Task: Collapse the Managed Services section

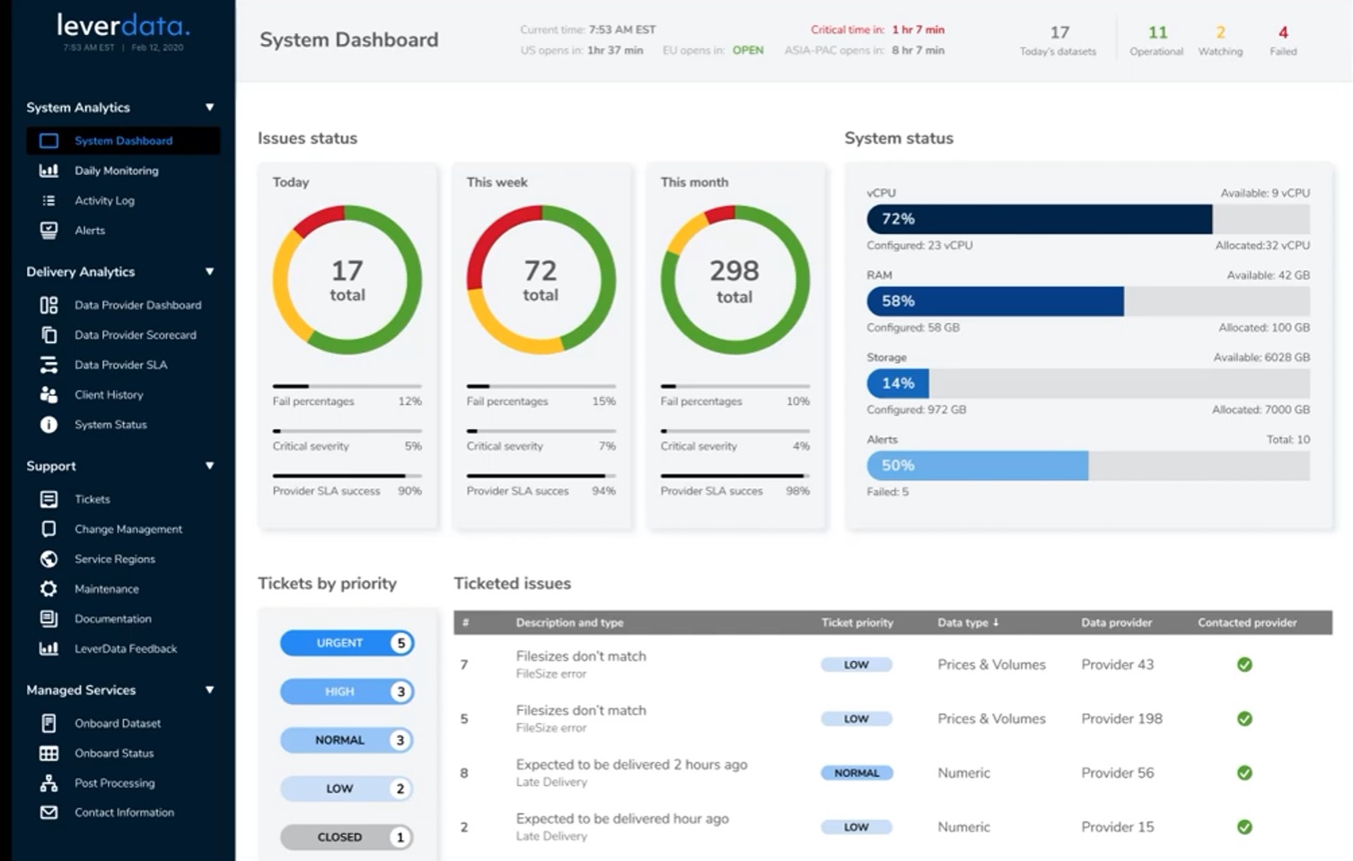Action: coord(210,690)
